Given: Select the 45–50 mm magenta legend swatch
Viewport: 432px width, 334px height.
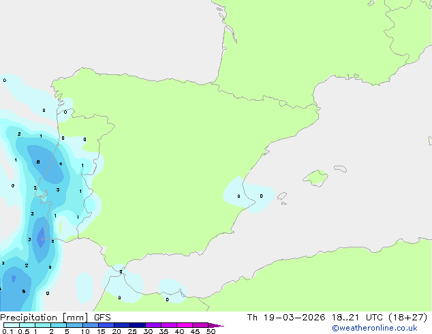Looking at the screenshot, I should (x=200, y=325).
